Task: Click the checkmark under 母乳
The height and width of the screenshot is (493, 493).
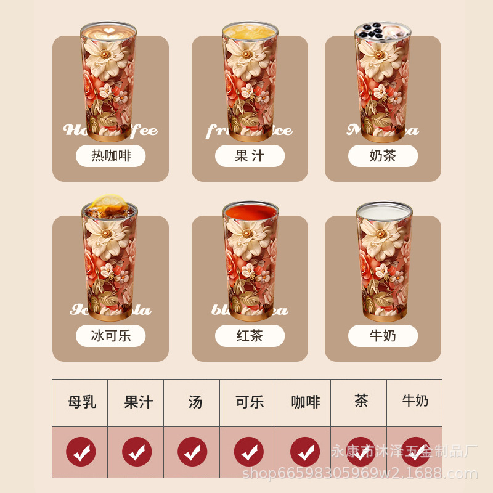Action: (x=81, y=452)
